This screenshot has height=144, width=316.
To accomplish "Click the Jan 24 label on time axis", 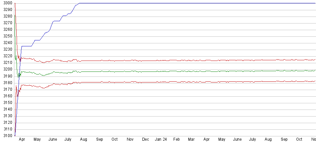I will 161,140.
